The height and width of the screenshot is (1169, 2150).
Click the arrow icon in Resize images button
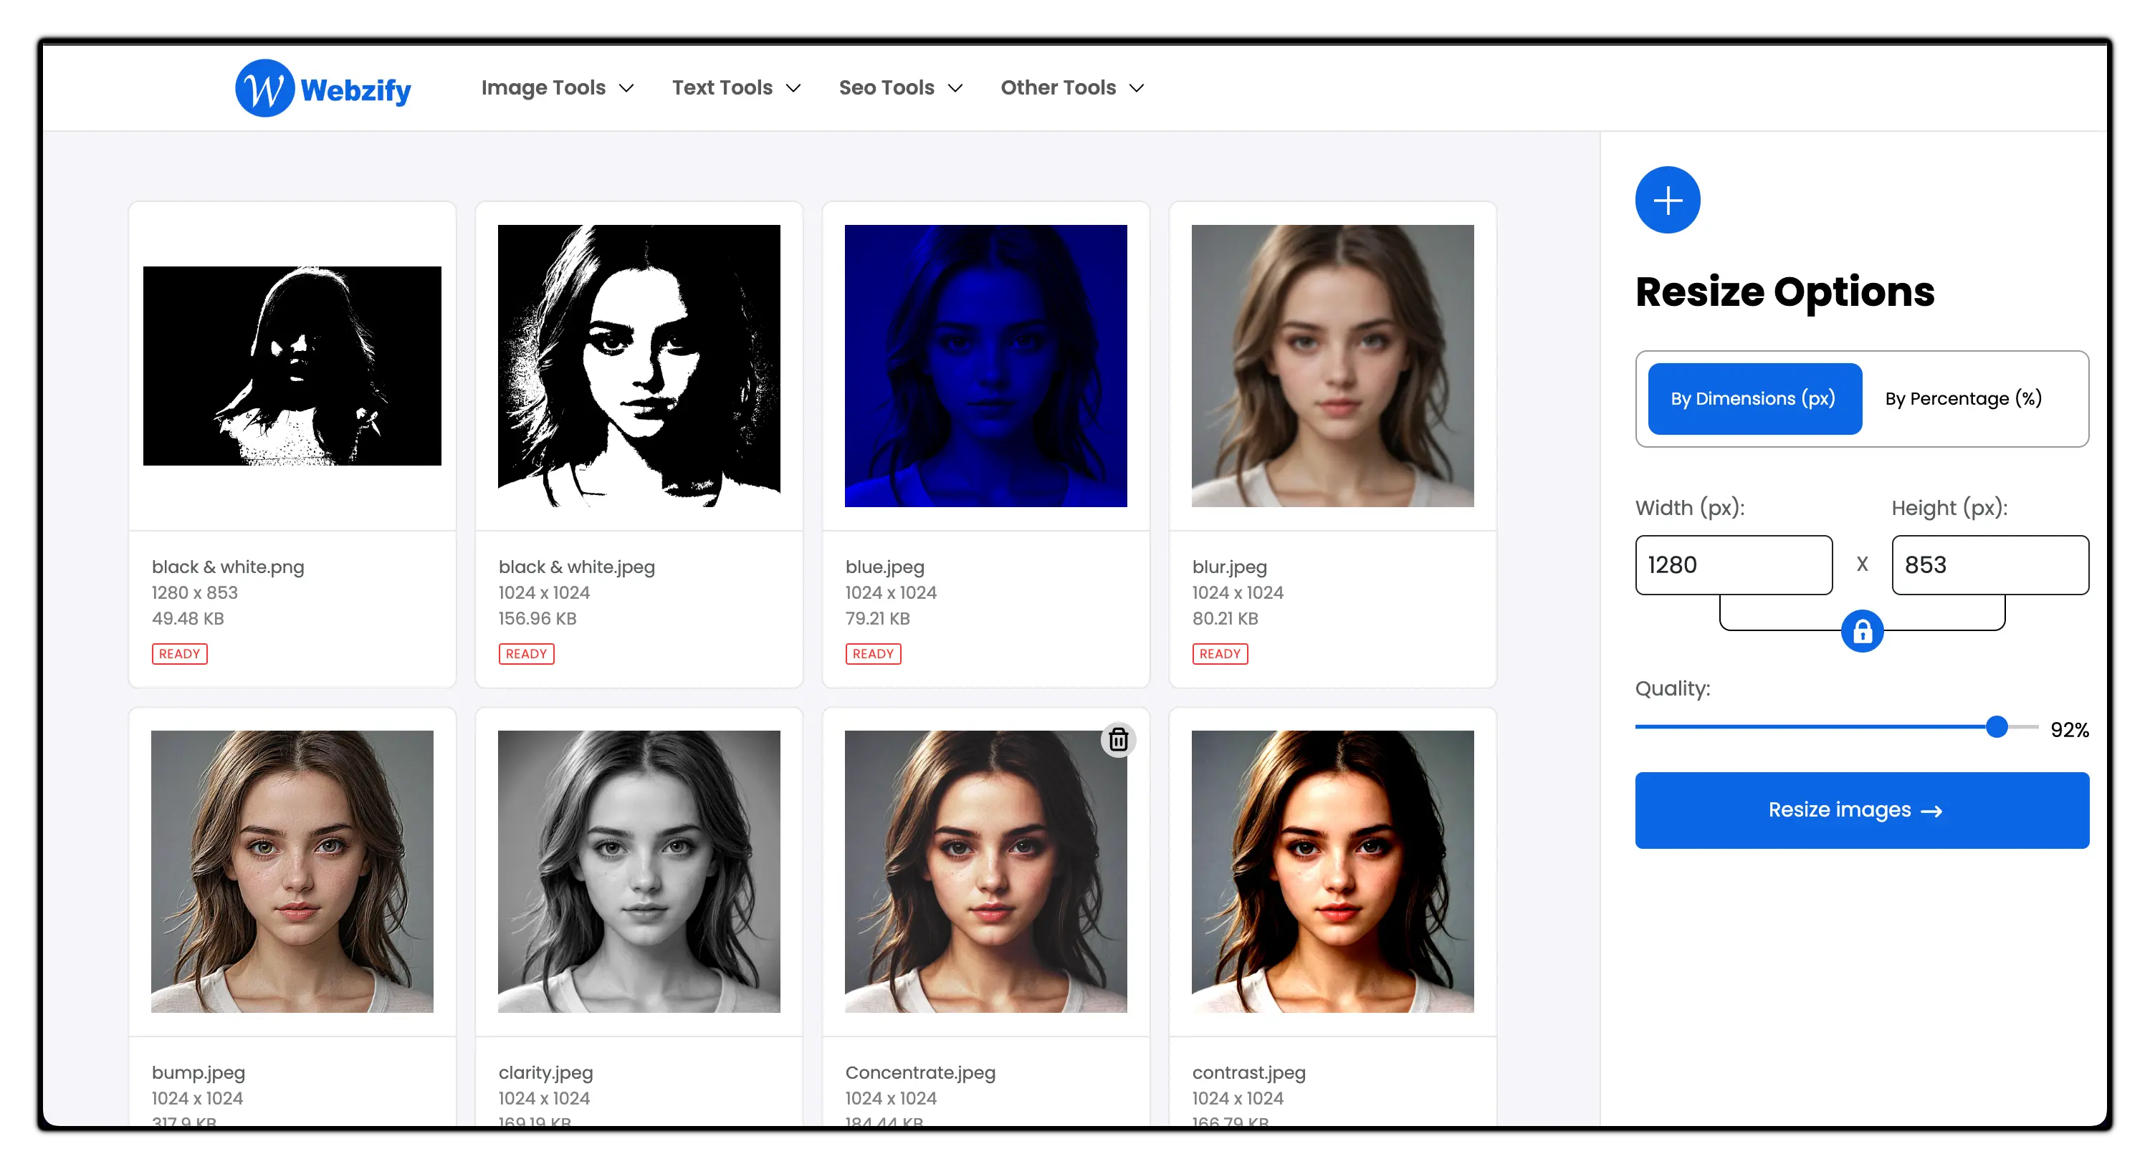point(1932,810)
